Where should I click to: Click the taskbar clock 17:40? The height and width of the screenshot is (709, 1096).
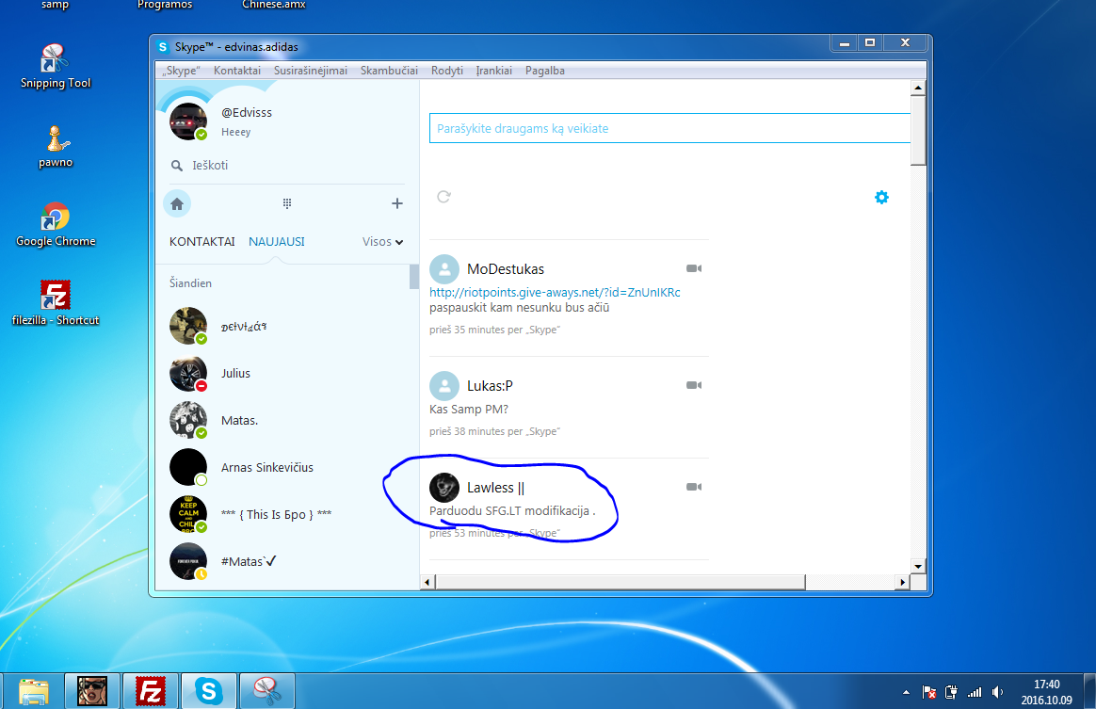pos(1046,685)
